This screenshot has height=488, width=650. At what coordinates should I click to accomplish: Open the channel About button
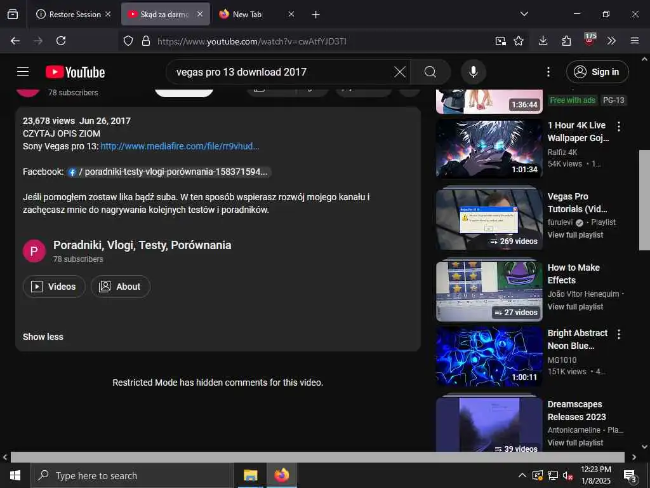pyautogui.click(x=120, y=287)
